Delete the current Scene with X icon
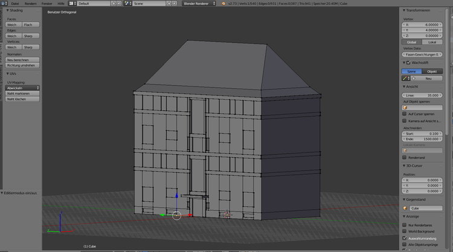The image size is (453, 252). point(174,4)
